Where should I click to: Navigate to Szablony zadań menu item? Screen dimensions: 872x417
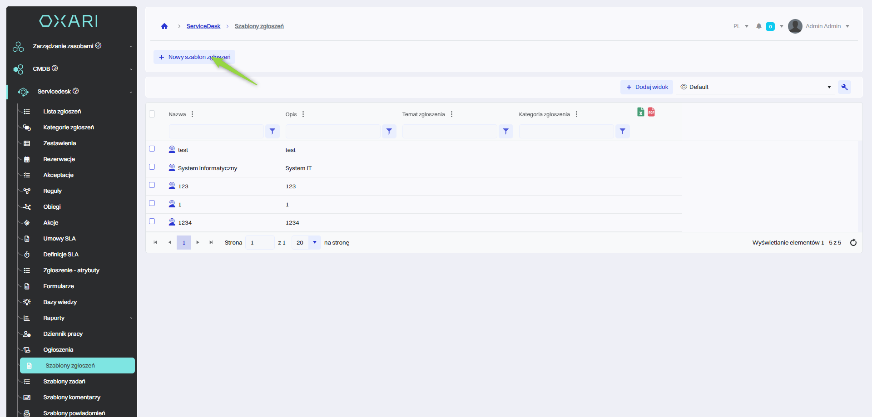point(64,382)
